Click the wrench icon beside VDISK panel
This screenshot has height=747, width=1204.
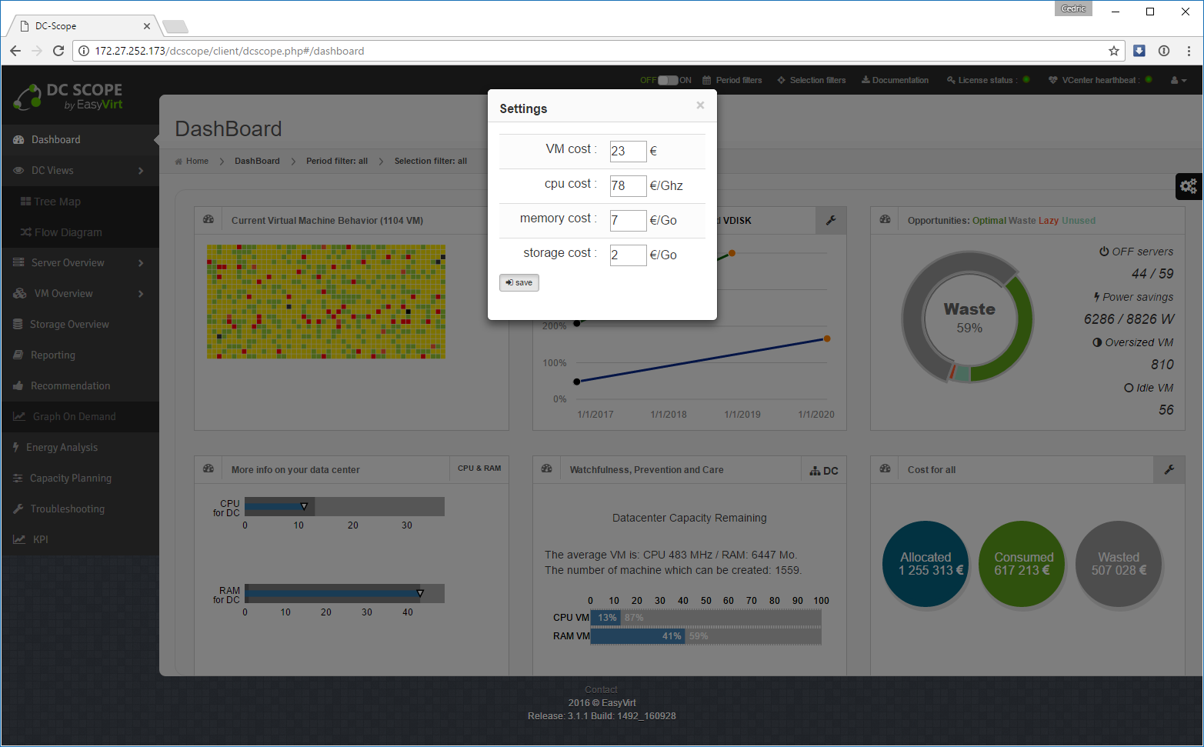coord(831,221)
